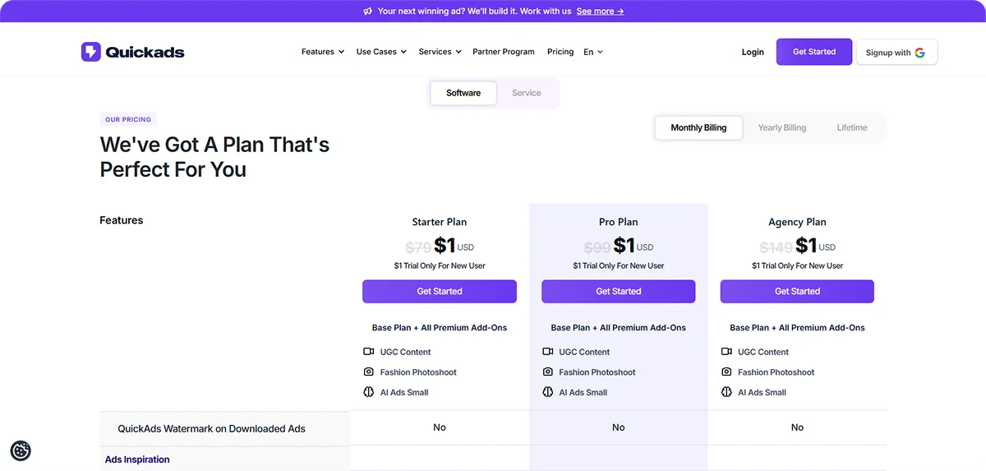Click OUR PRICING badge label
The image size is (986, 471).
point(128,119)
